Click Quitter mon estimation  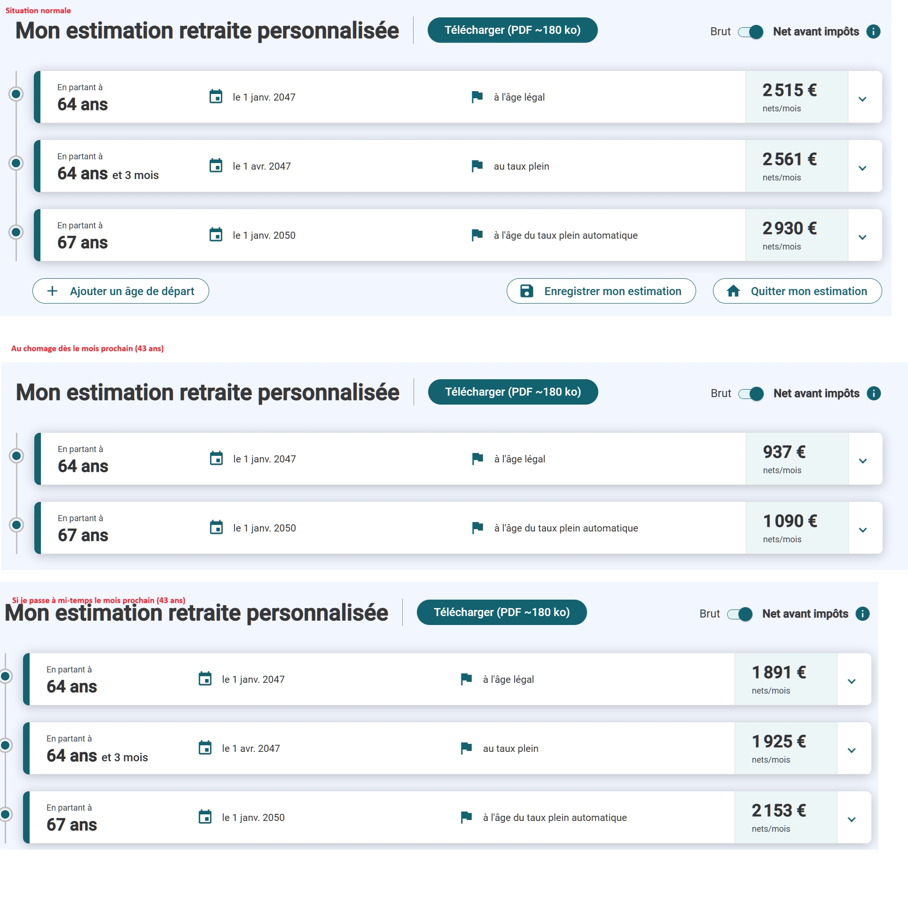(x=797, y=291)
